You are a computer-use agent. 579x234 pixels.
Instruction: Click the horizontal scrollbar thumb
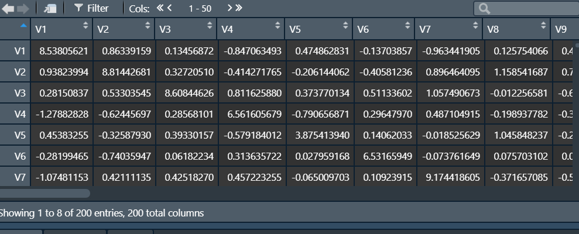coord(44,193)
